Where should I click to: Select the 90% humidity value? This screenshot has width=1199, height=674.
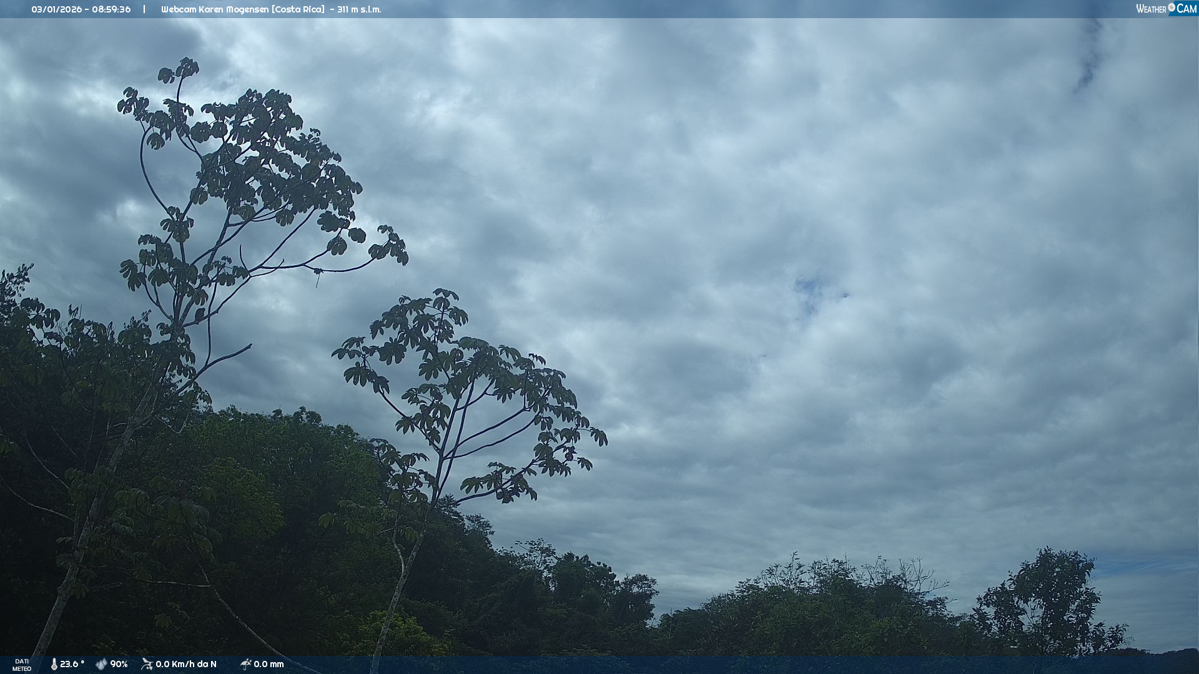point(119,664)
